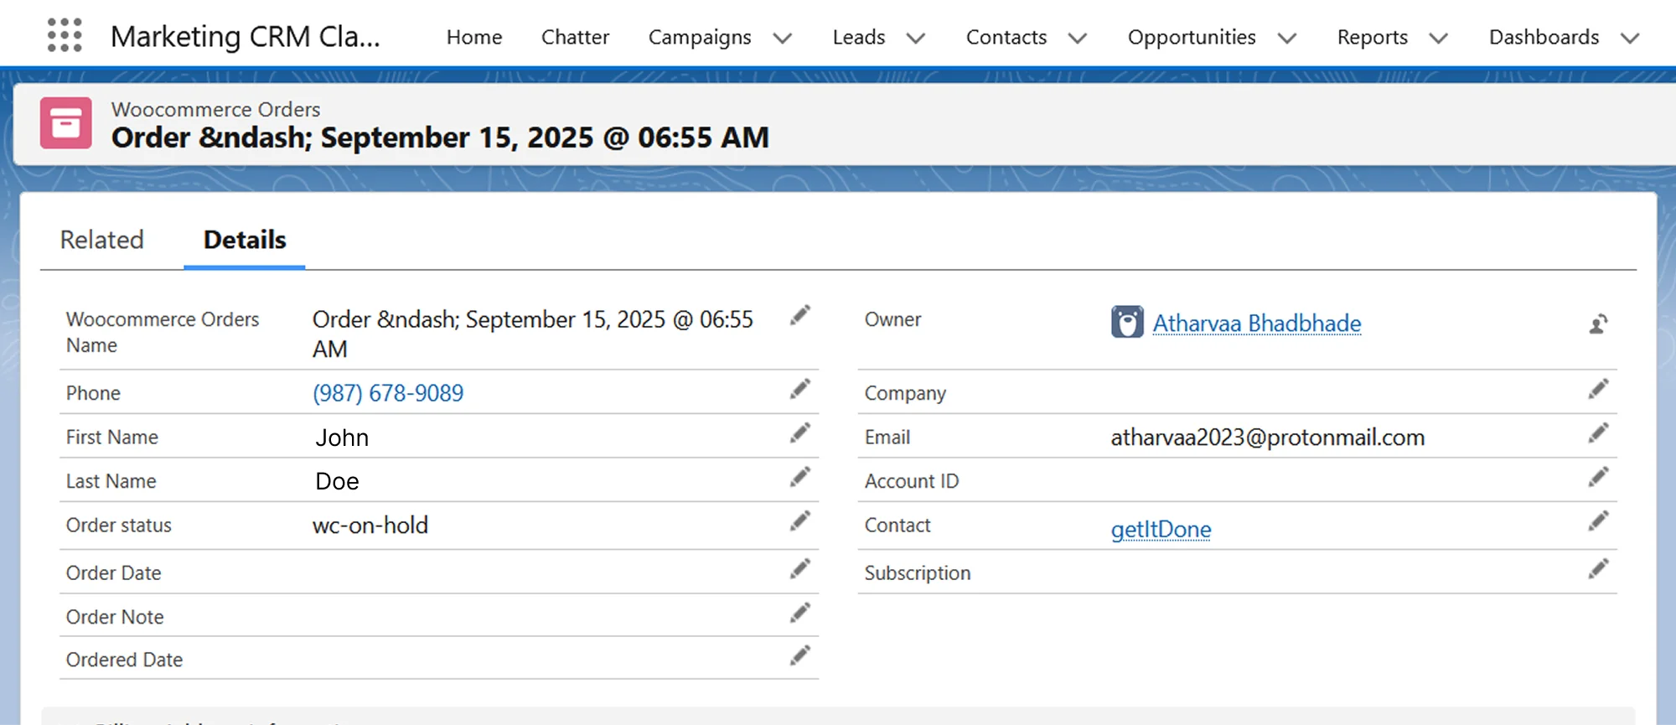Open the getItDone contact link

tap(1161, 530)
